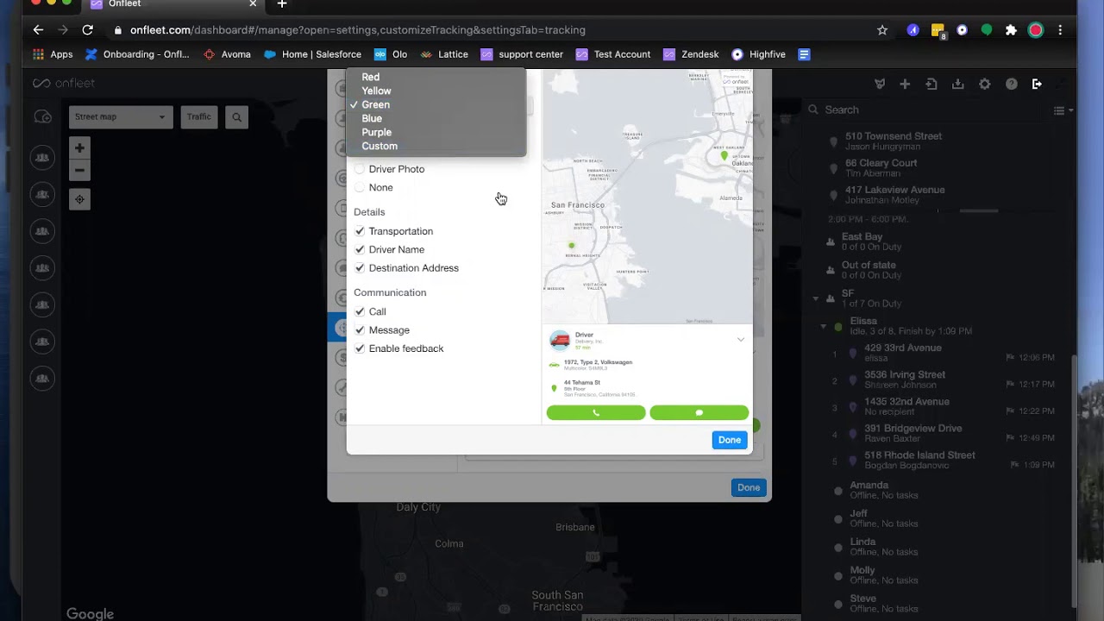
Task: Open the Street map type dropdown
Action: click(x=121, y=117)
